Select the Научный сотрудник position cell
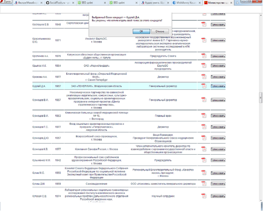264x211 pixels. tap(163, 196)
